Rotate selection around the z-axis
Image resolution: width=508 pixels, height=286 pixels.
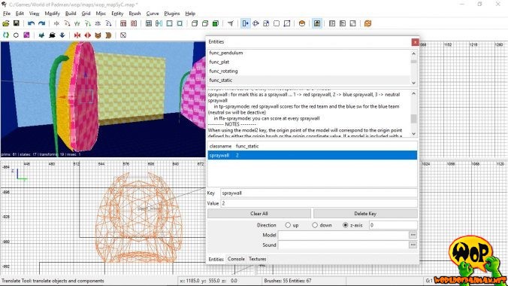[x=108, y=23]
